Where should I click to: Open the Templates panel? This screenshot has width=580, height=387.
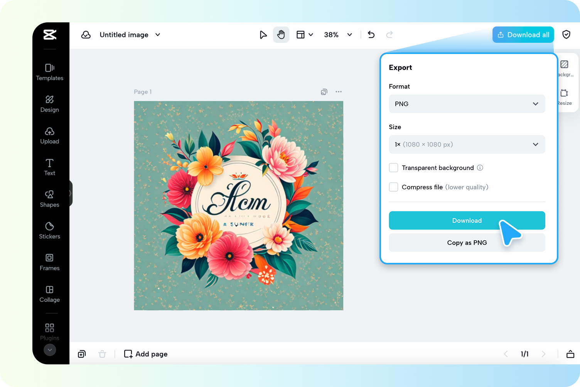tap(49, 72)
